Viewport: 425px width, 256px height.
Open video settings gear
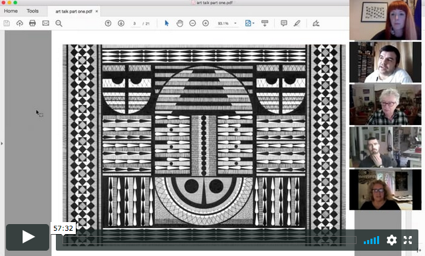point(391,240)
